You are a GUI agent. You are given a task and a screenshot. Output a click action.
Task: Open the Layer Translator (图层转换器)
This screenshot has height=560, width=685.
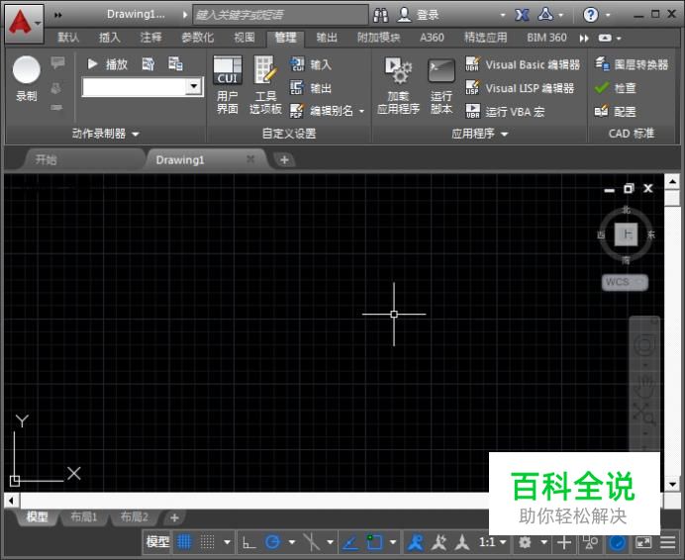(x=631, y=64)
